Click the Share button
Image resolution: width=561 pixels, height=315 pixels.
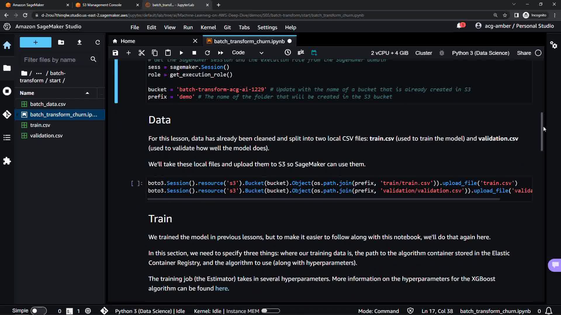click(x=524, y=53)
